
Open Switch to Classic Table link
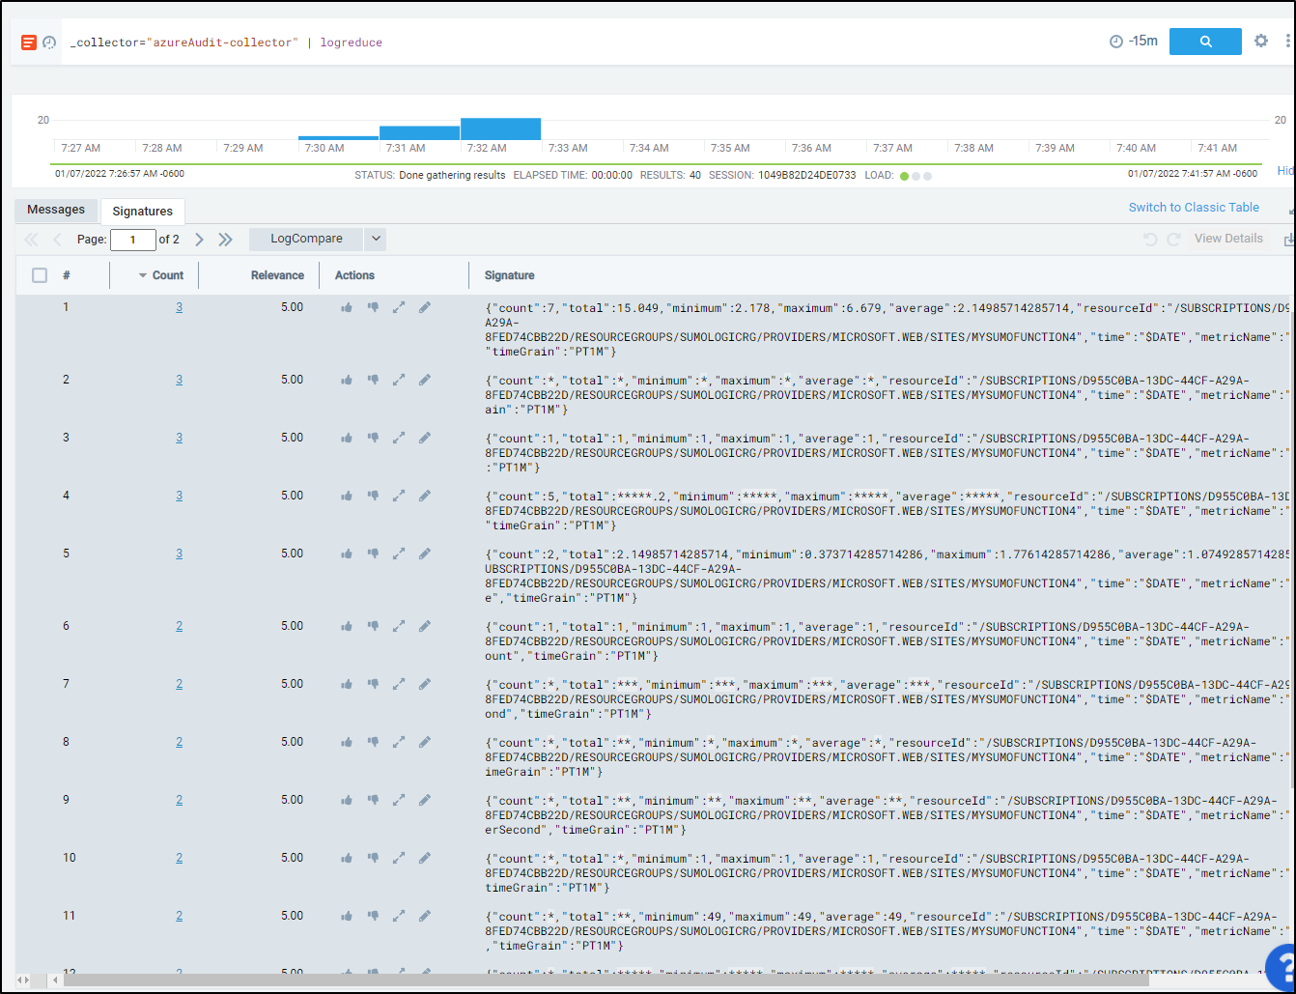[1194, 207]
